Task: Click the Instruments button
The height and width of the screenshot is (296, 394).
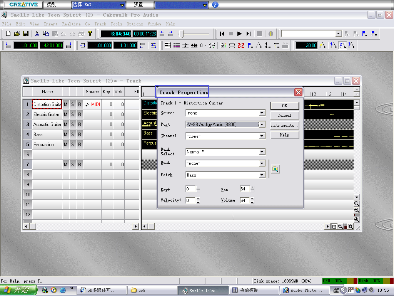Action: click(x=285, y=125)
